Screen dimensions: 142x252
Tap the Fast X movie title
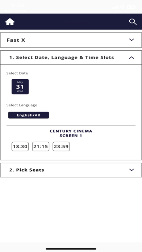(x=16, y=40)
